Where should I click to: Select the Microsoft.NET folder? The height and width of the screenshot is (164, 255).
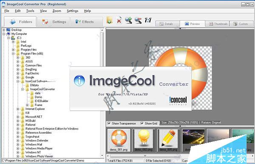(x=34, y=117)
